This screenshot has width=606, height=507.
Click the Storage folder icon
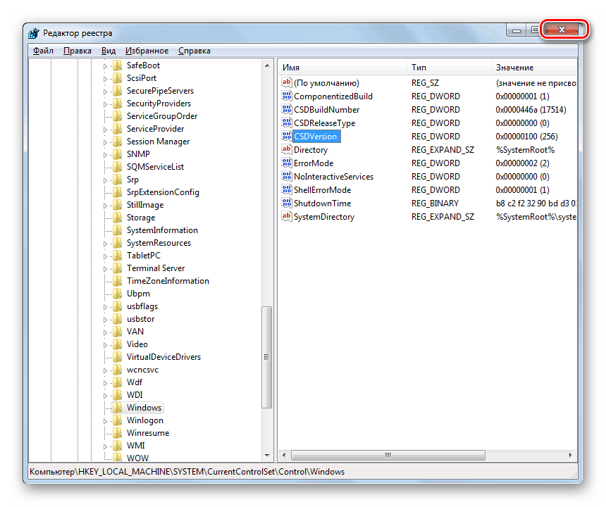(118, 218)
